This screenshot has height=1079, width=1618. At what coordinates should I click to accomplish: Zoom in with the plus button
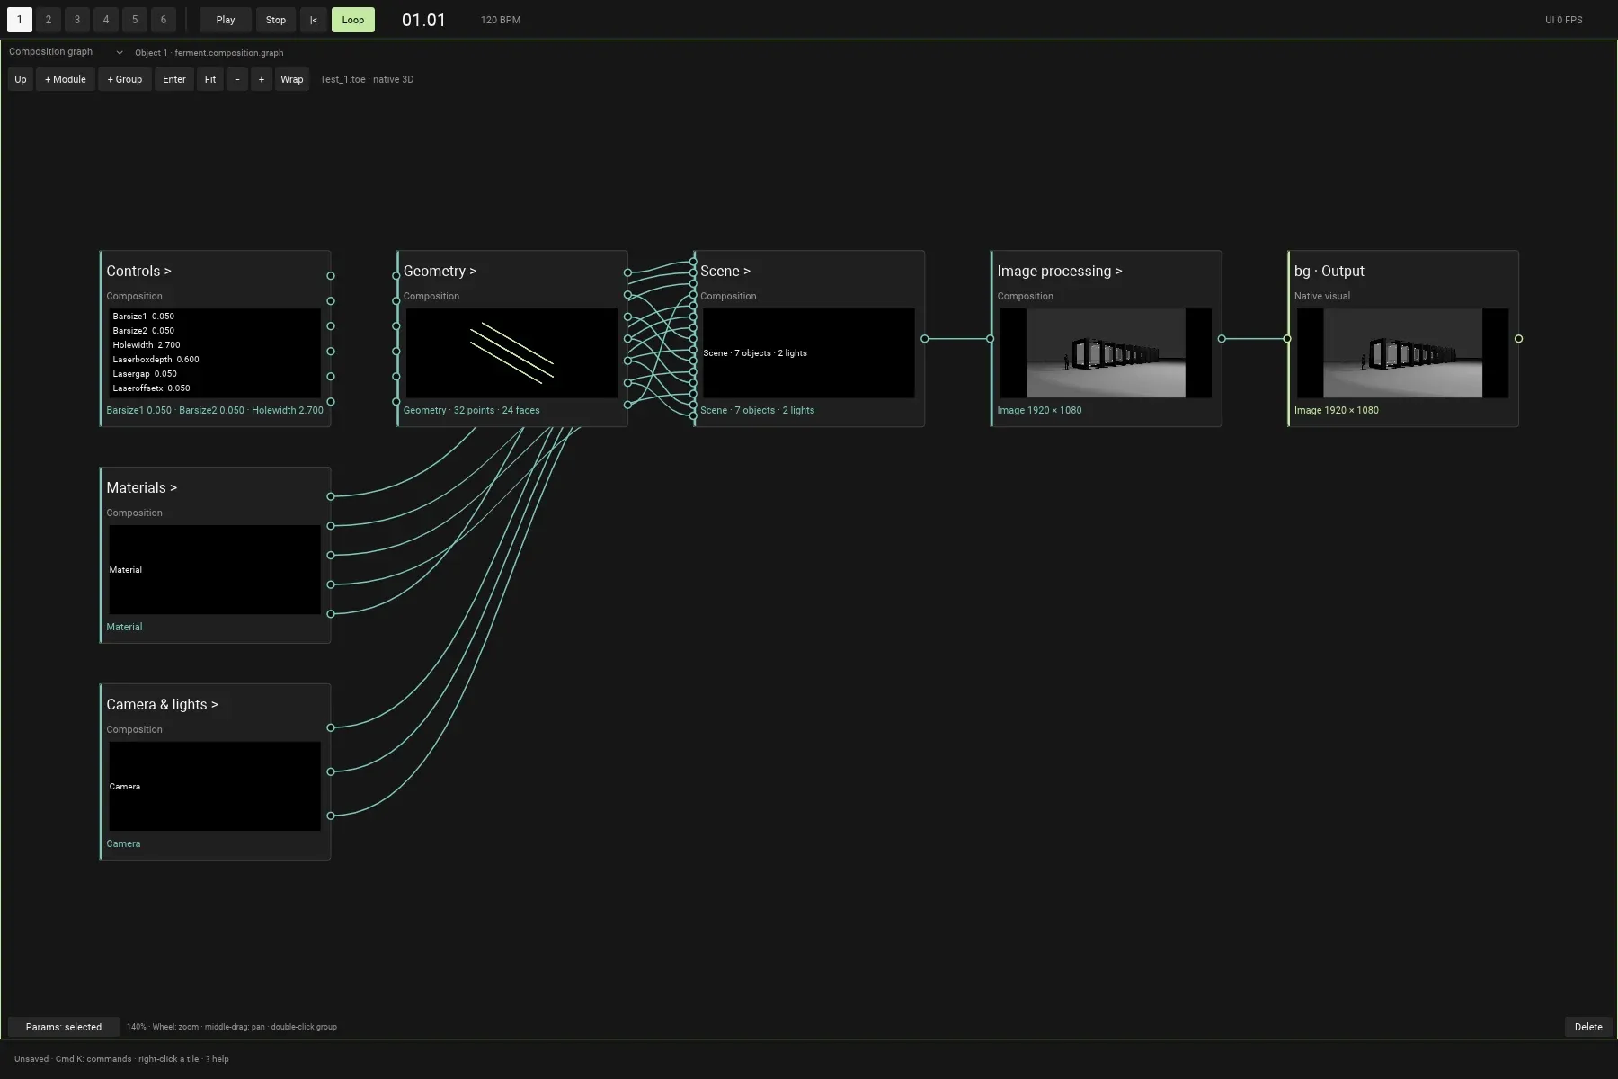point(262,79)
